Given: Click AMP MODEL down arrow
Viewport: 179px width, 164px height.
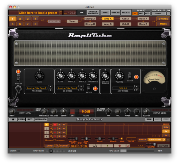Looking at the screenshot, I should coord(137,90).
